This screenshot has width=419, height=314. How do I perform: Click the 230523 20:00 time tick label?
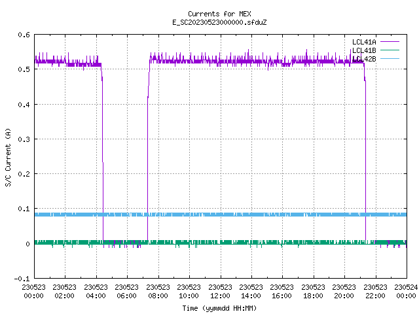pos(344,292)
